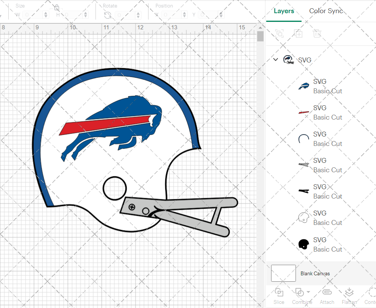Click the Blank Canvas color swatch

284,273
